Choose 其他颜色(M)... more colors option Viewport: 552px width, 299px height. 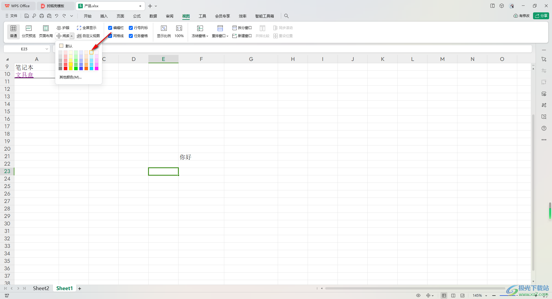tap(70, 77)
